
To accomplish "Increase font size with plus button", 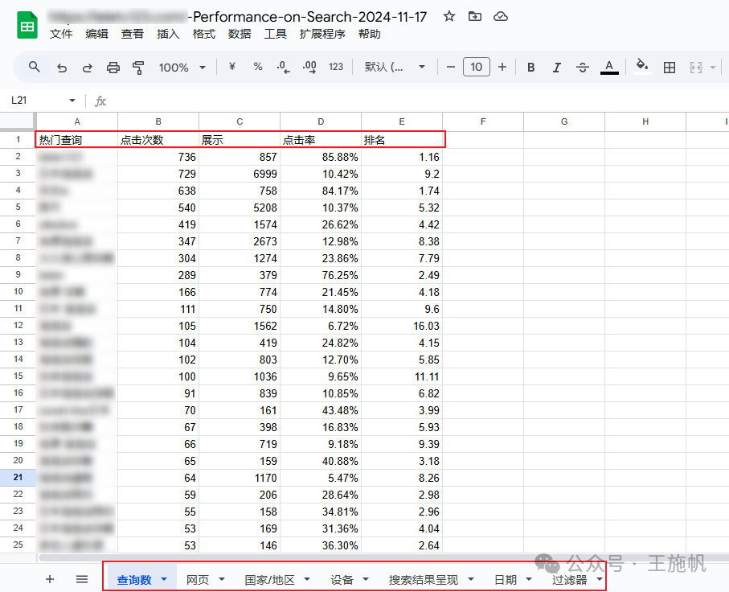I will pos(502,67).
